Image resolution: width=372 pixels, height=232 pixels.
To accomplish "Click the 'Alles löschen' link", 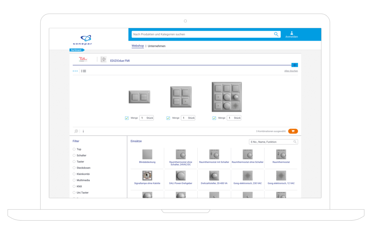I will (x=291, y=71).
